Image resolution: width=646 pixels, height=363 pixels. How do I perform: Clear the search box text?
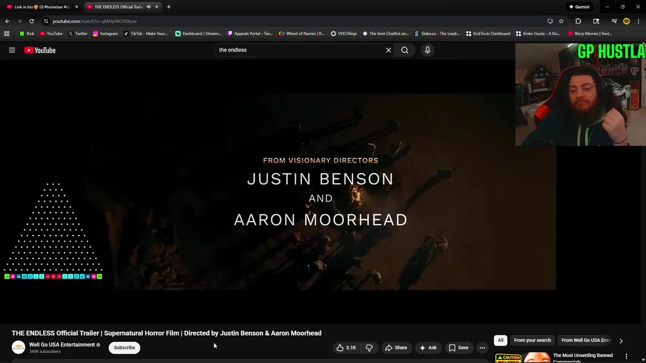(389, 50)
